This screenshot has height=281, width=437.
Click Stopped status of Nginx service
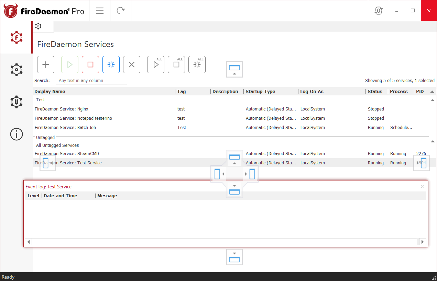(x=376, y=109)
